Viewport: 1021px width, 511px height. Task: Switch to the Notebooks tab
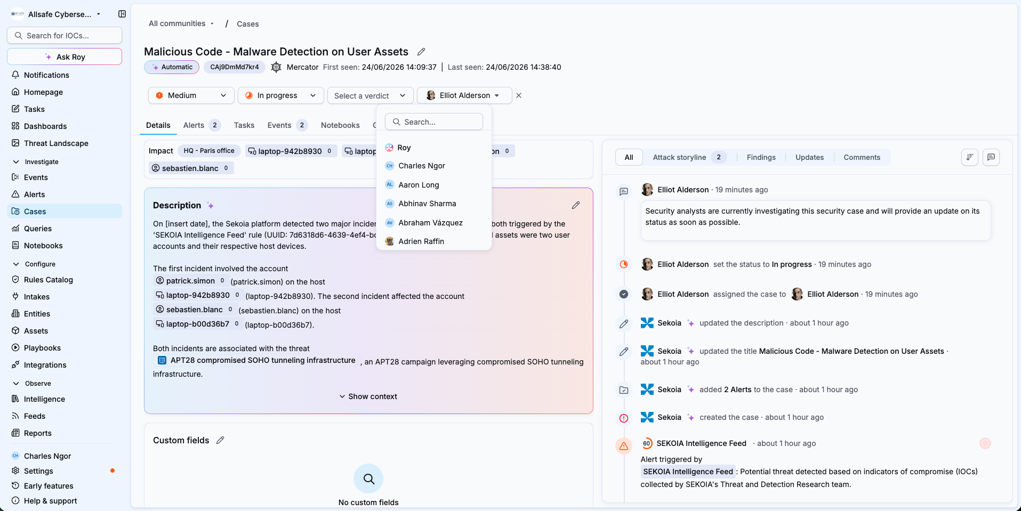tap(340, 125)
